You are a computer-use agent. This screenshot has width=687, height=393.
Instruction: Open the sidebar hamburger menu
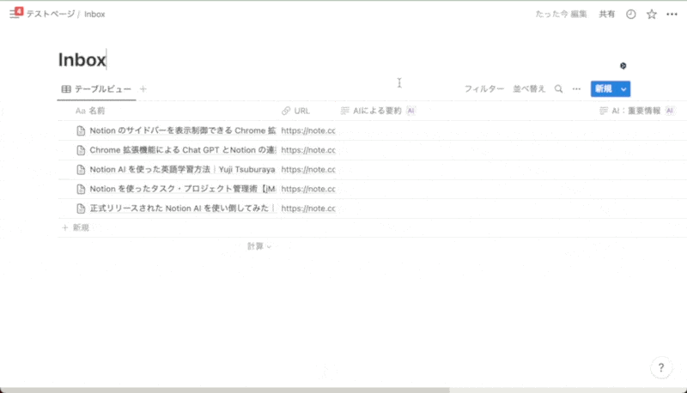(14, 14)
